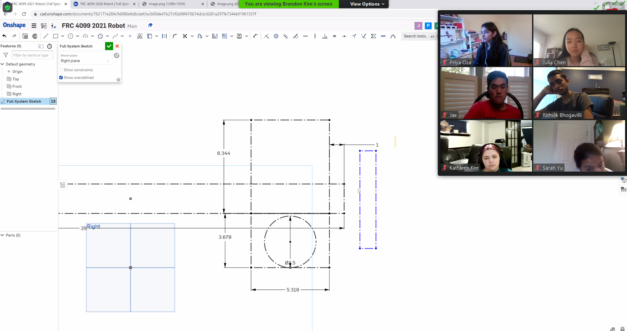Select the Spline tool
Image resolution: width=627 pixels, height=331 pixels.
115,36
